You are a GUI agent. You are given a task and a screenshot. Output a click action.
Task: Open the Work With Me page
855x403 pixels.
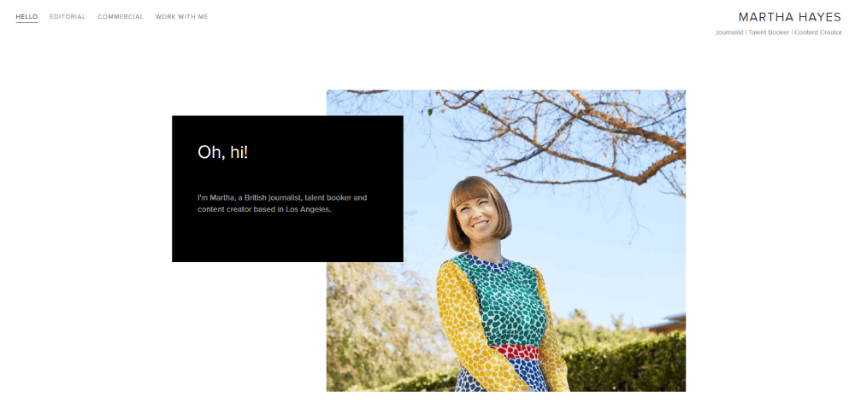181,16
